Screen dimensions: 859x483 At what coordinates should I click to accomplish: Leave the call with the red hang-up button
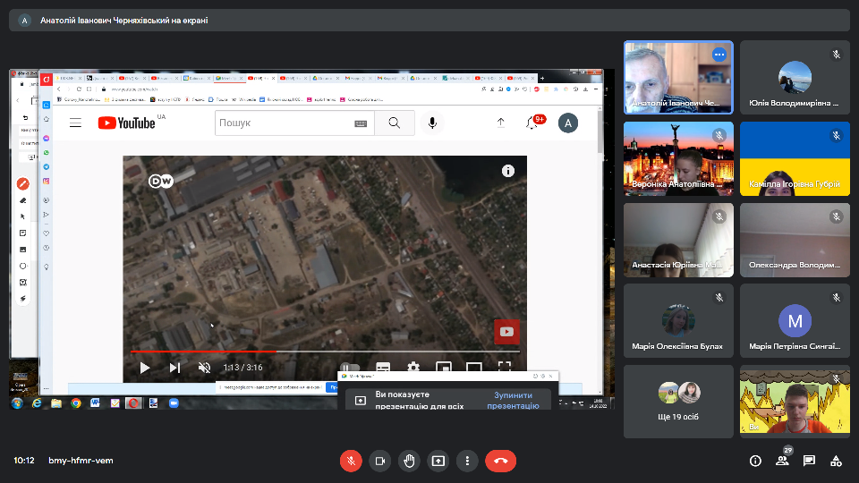click(500, 461)
